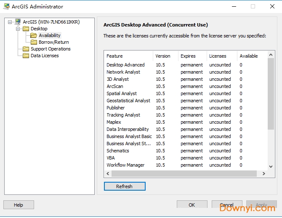Click the Available 0 of VBA row
282x218 pixels.
pyautogui.click(x=241, y=158)
